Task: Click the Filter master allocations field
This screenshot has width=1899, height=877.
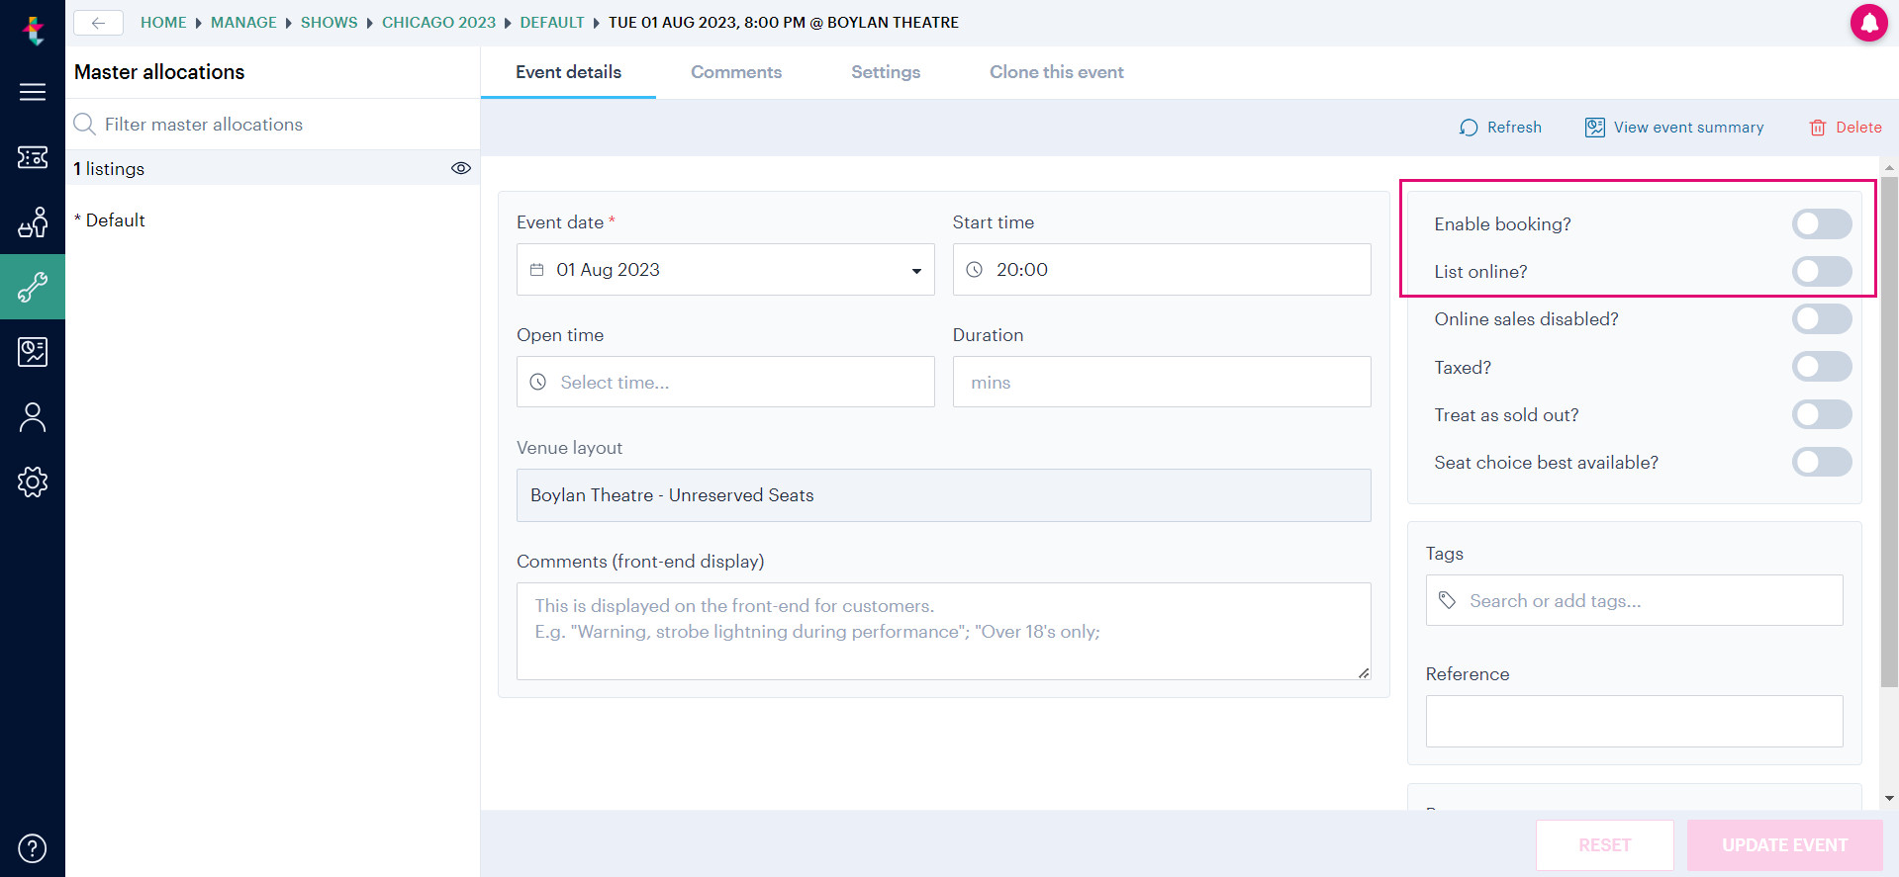Action: (272, 125)
